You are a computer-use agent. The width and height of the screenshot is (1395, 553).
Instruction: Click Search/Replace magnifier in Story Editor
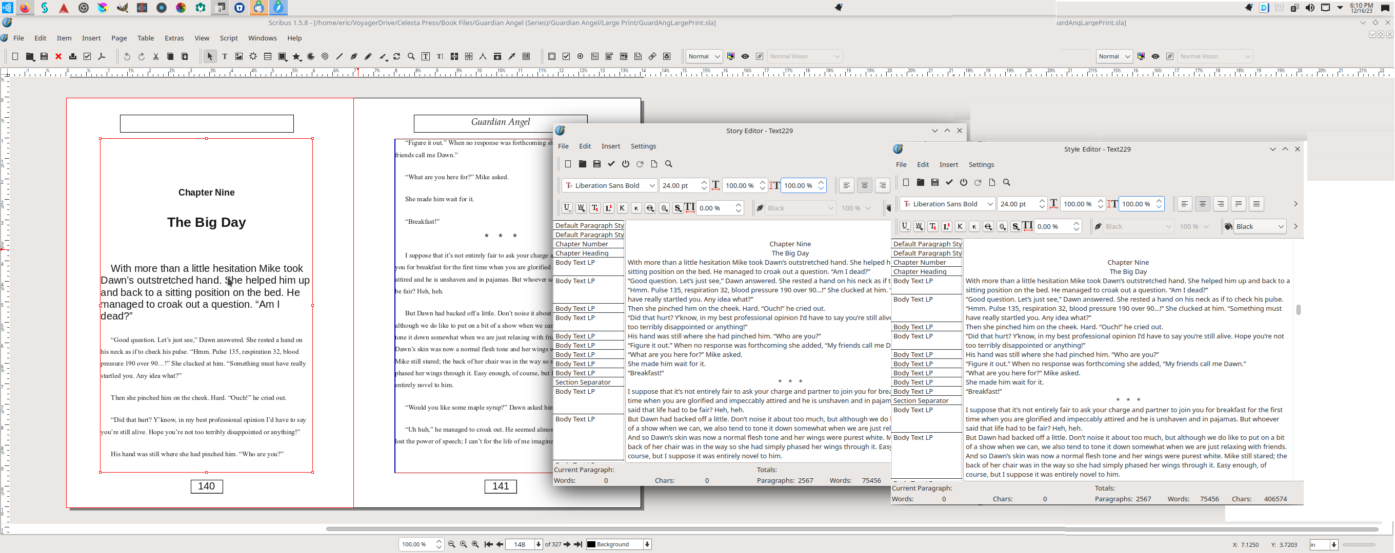point(669,164)
